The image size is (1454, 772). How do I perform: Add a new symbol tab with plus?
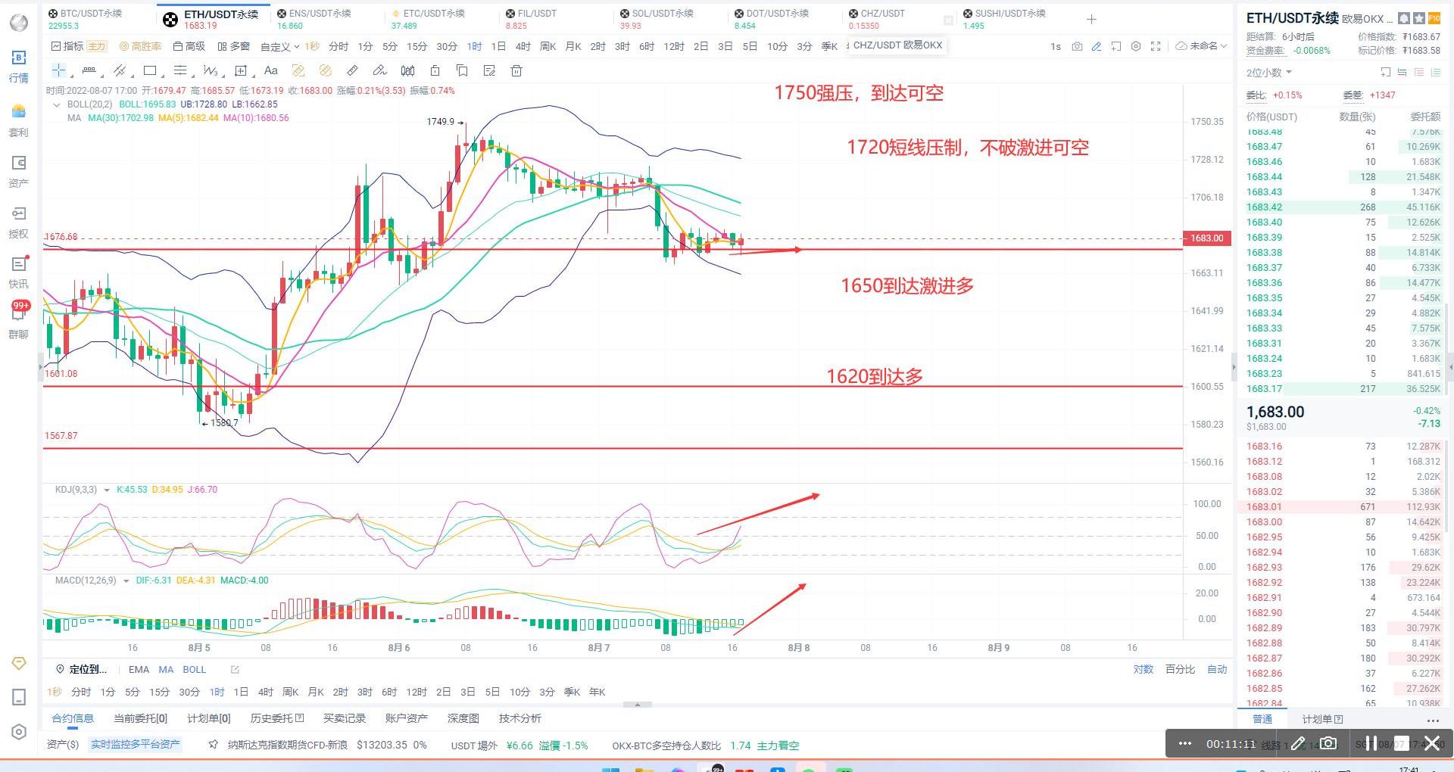pos(1091,19)
